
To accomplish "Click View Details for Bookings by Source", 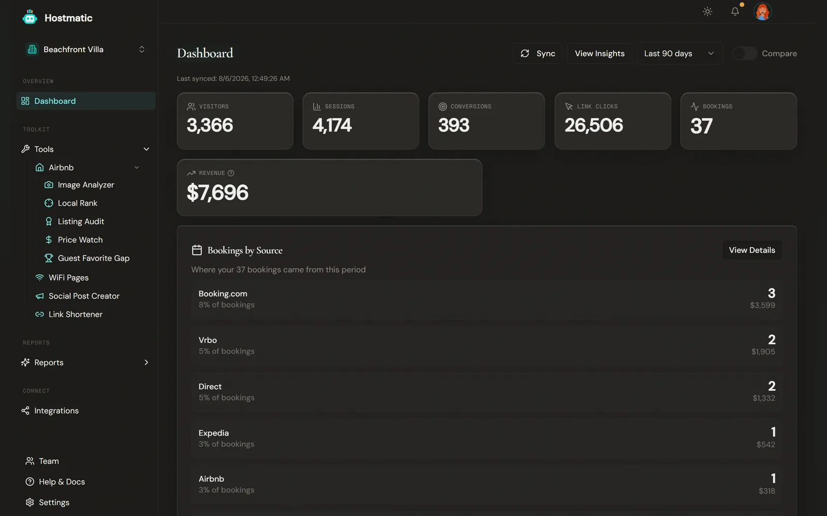I will pos(752,250).
